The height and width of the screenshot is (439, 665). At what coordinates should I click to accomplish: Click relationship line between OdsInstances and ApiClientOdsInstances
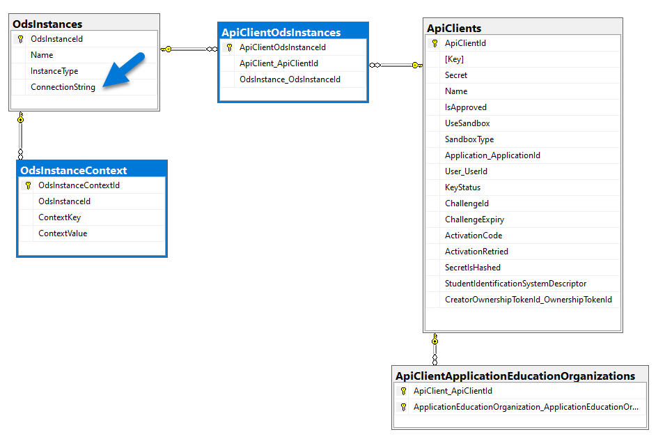click(x=189, y=49)
